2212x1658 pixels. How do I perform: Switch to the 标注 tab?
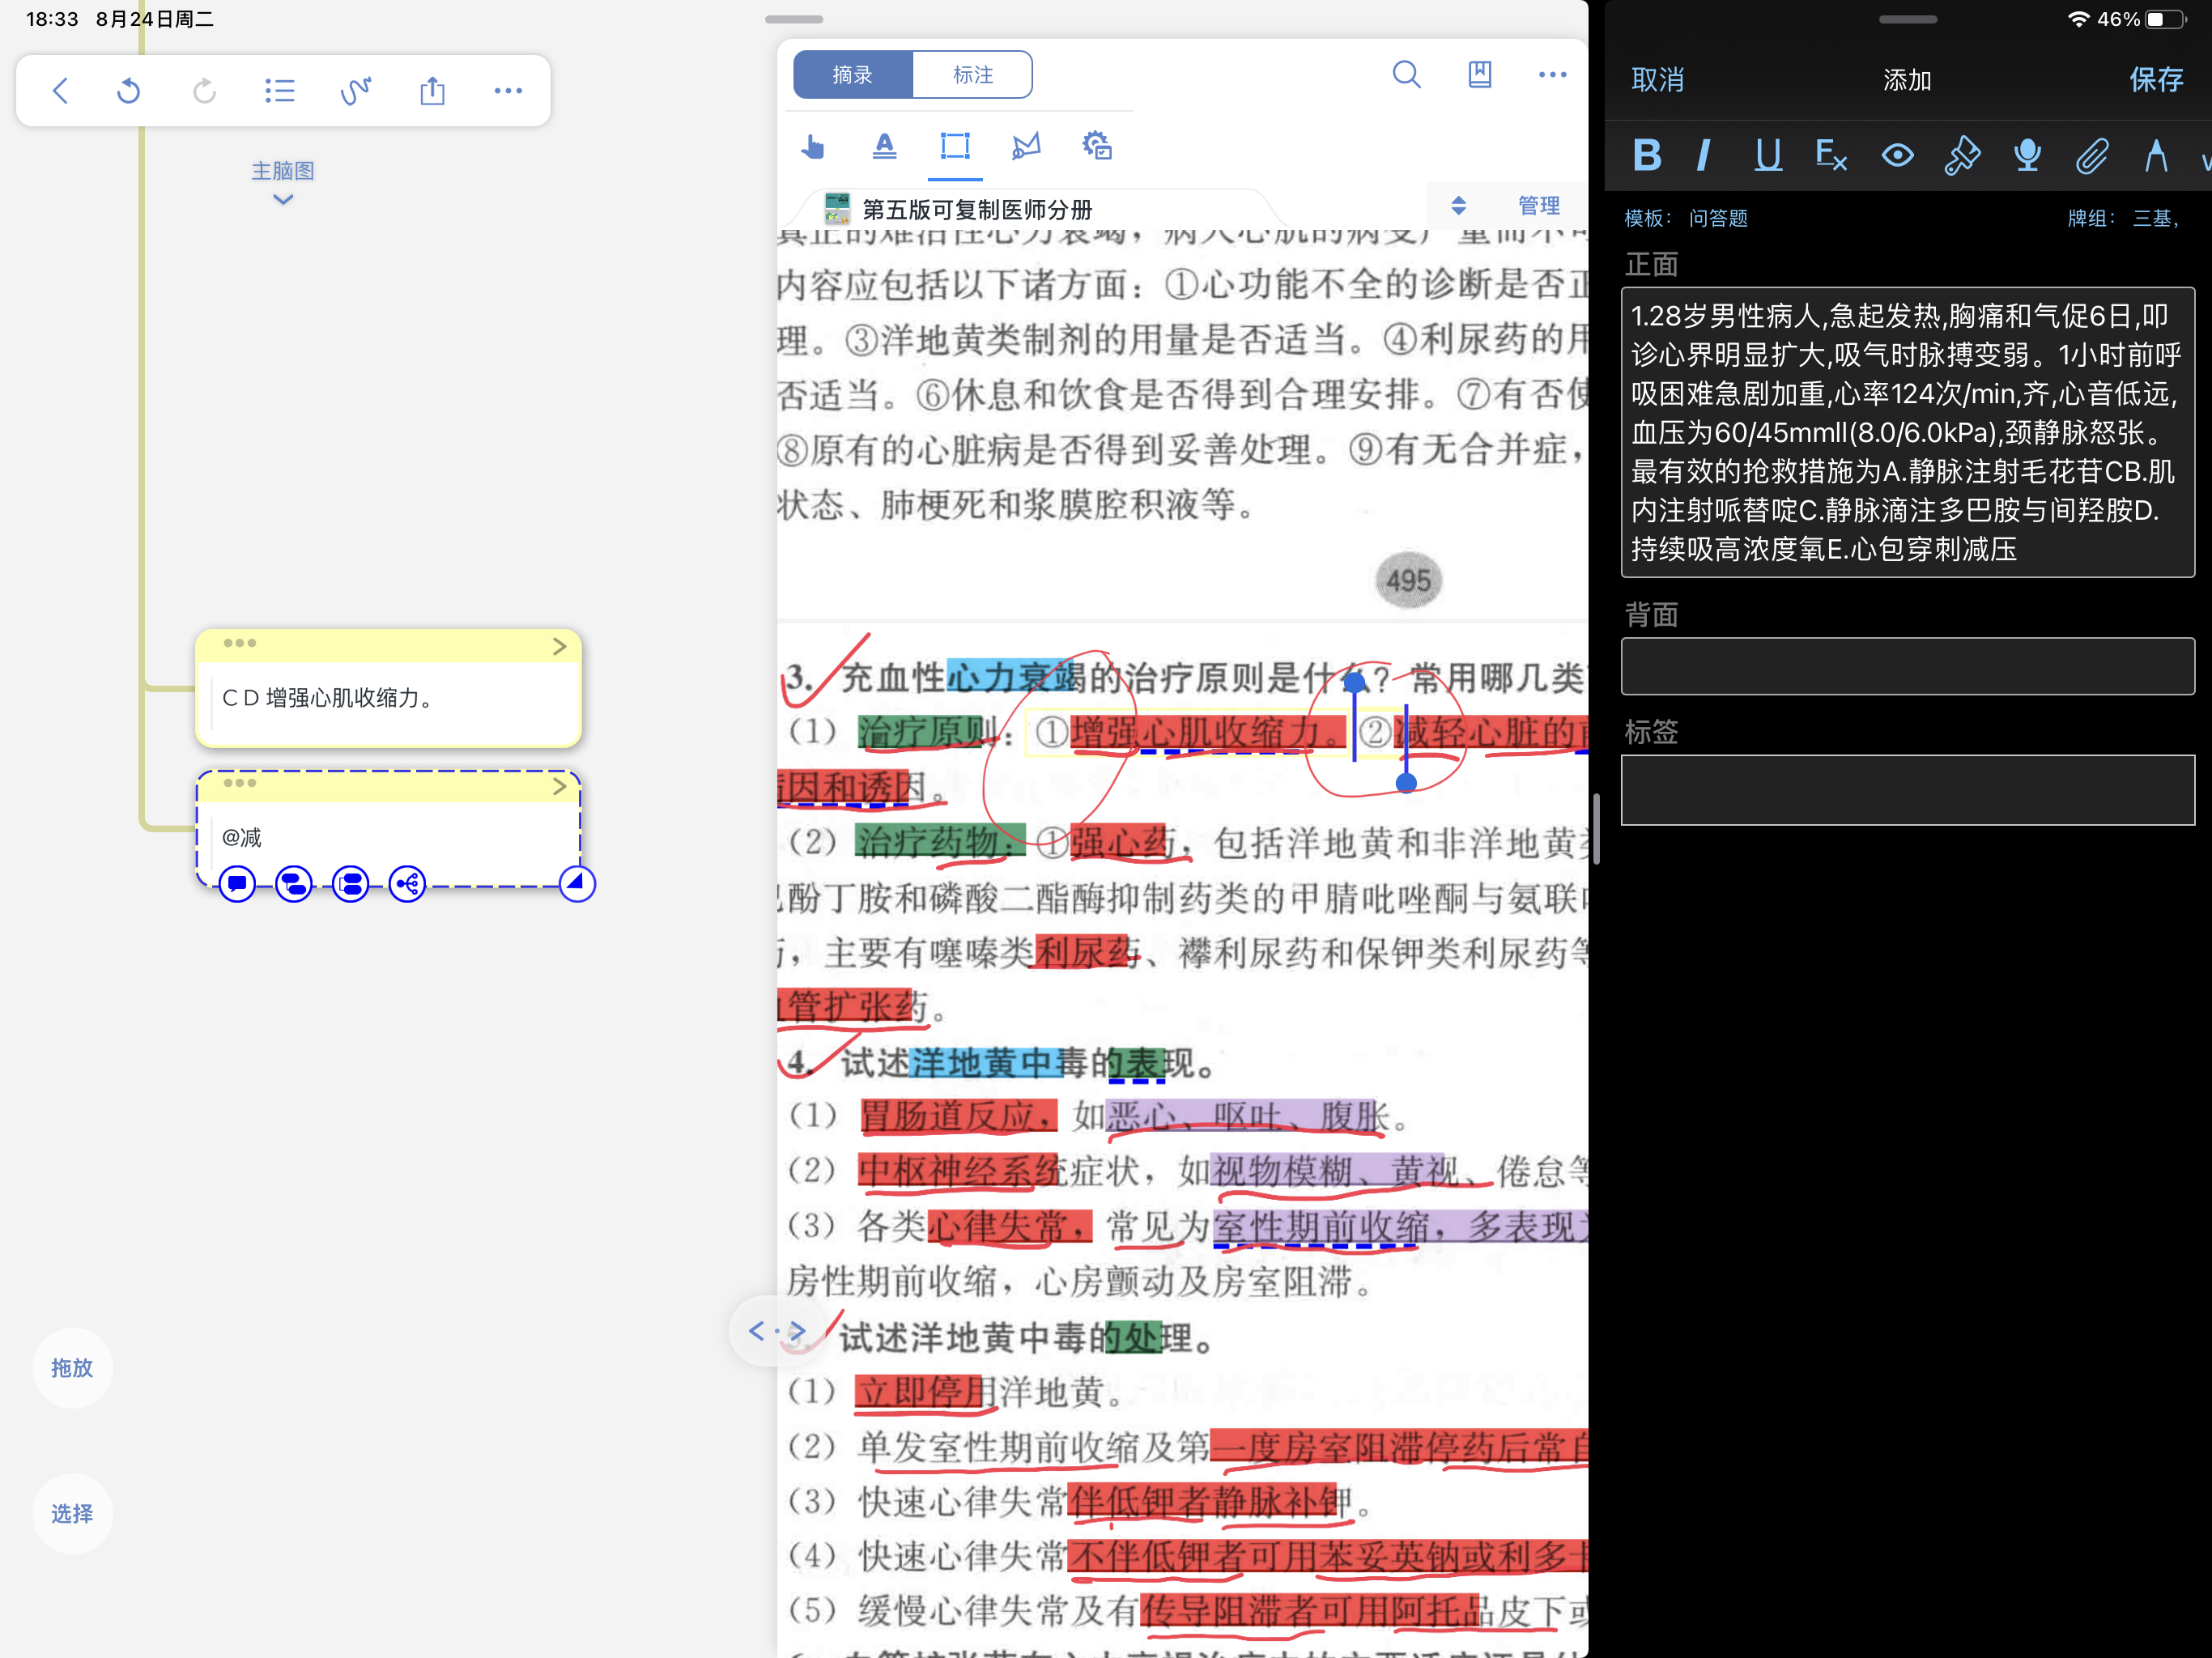pos(972,75)
